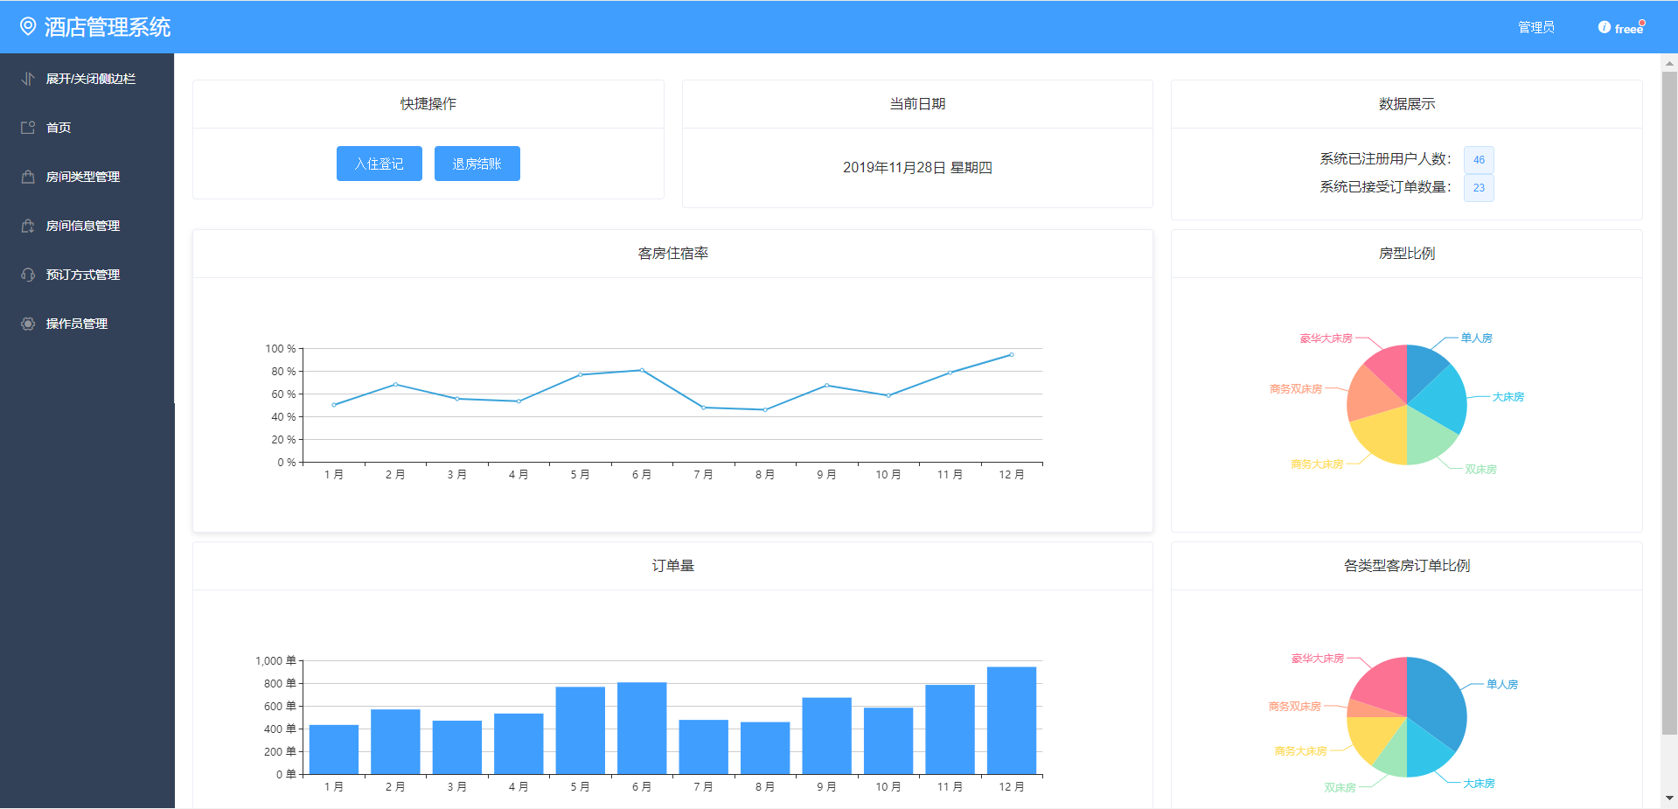Click the 数据展示 card title

click(x=1407, y=104)
